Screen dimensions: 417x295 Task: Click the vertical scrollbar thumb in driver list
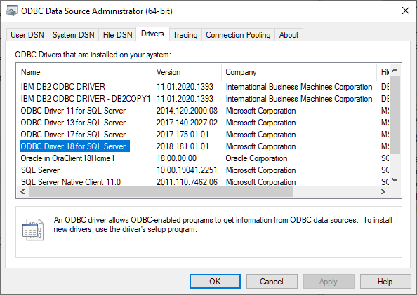click(395, 115)
